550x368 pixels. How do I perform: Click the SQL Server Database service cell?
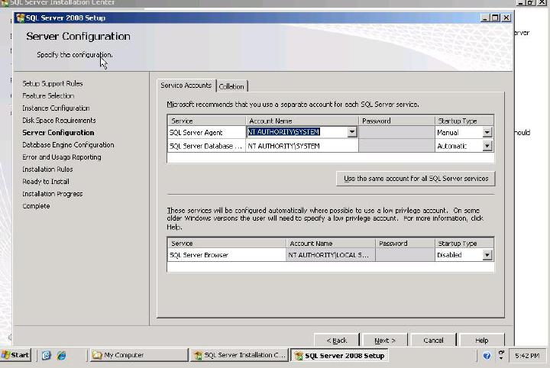(206, 146)
